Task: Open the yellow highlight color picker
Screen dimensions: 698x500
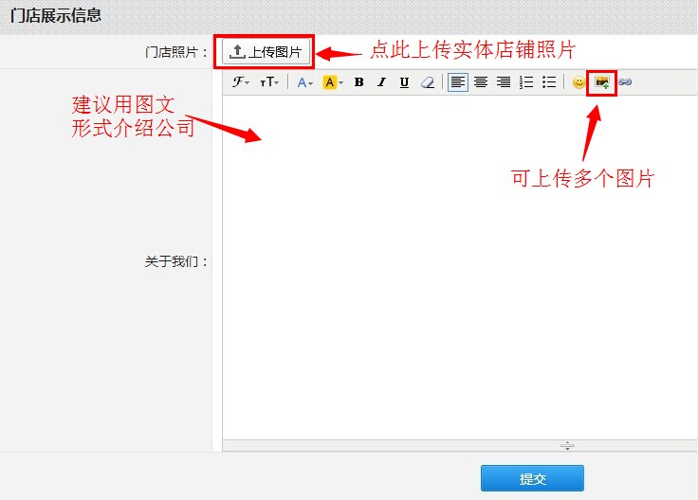Action: [x=333, y=82]
